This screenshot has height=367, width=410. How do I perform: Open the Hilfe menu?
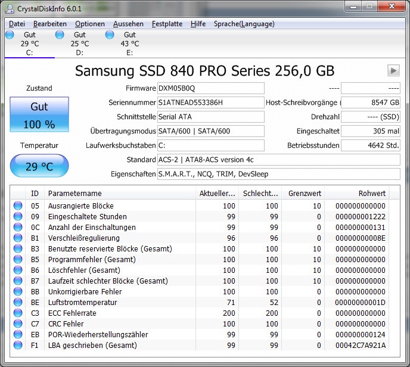198,24
